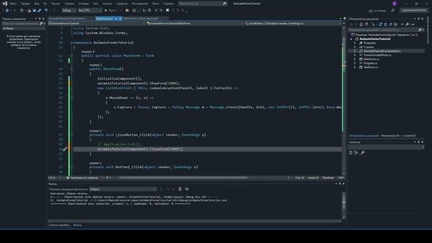Click the clear all output icon

(x=180, y=189)
